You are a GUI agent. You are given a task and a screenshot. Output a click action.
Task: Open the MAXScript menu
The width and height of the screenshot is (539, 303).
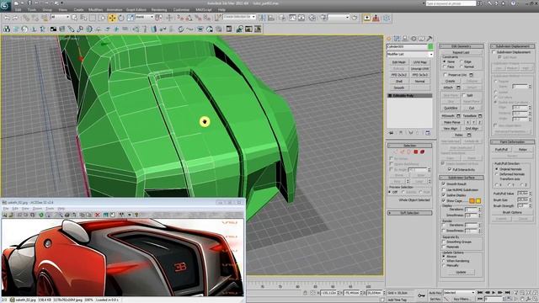(204, 9)
